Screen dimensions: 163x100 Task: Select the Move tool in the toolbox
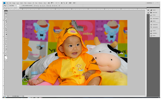click(6, 13)
